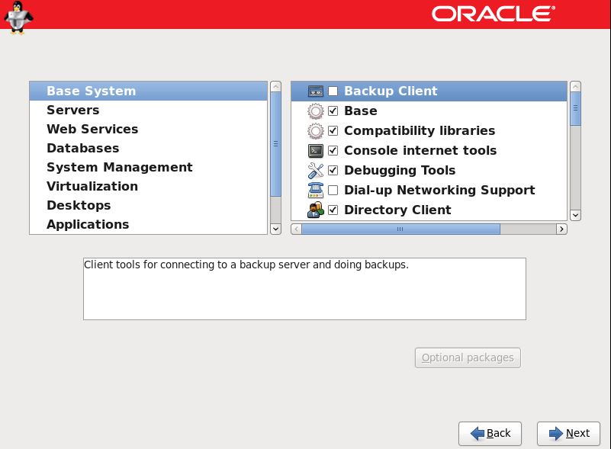Uncheck the Base package group checkbox
611x449 pixels.
[x=333, y=111]
